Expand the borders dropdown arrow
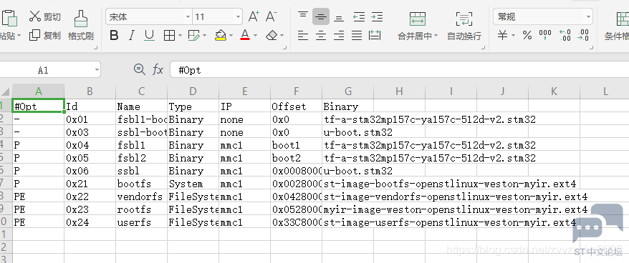The width and height of the screenshot is (629, 263). pos(180,36)
